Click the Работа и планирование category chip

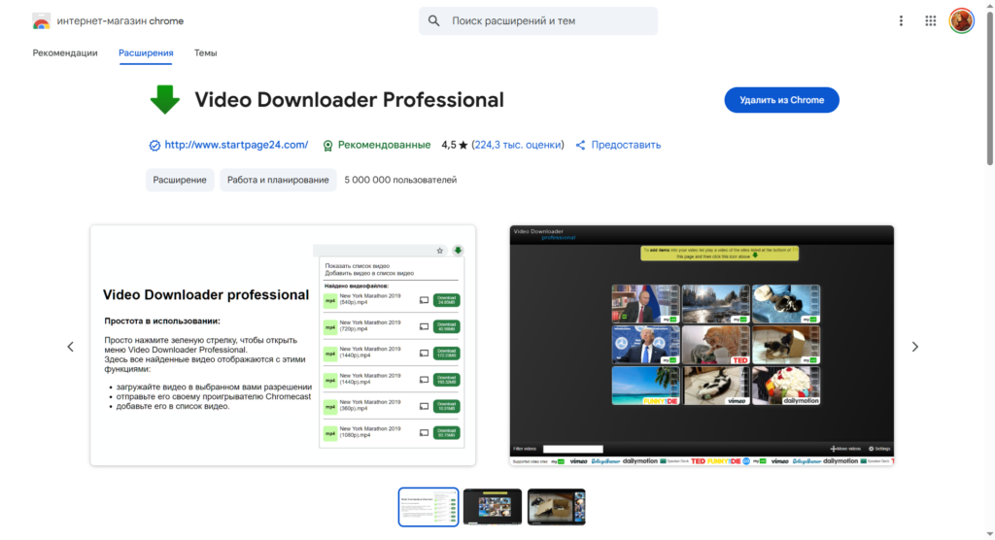coord(278,180)
